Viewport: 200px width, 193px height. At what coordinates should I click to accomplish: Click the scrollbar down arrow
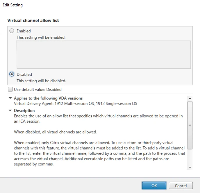pyautogui.click(x=190, y=167)
